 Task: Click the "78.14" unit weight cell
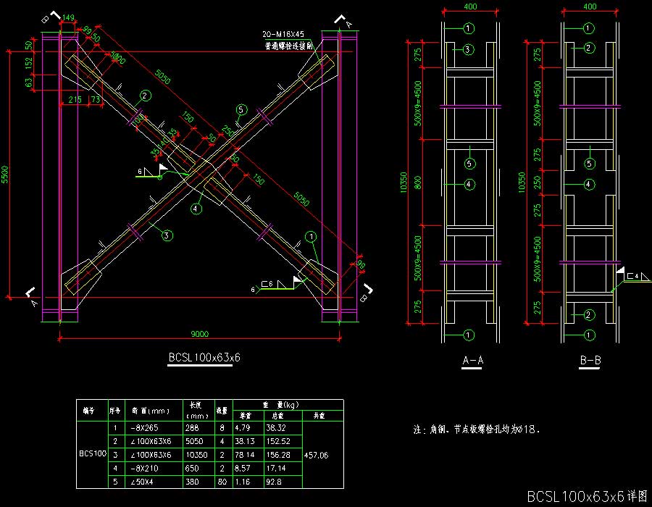click(x=245, y=455)
